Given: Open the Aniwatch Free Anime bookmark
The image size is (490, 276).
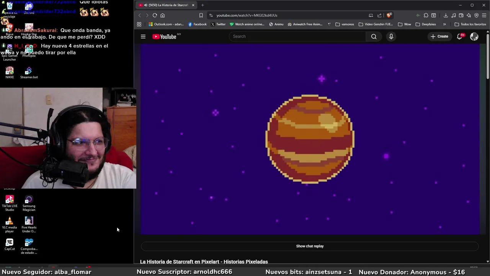Looking at the screenshot, I should pos(305,24).
